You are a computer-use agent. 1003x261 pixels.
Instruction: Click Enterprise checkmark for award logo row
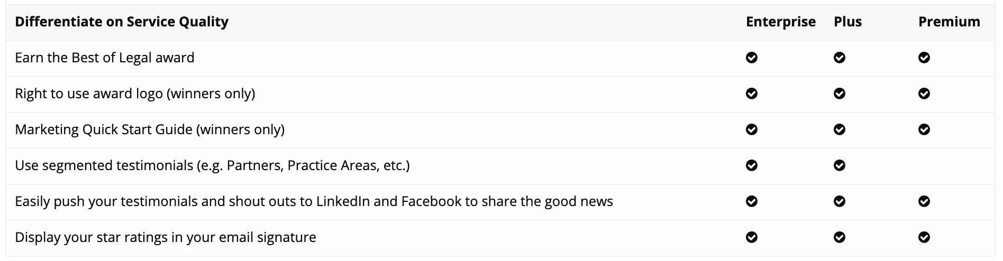pyautogui.click(x=751, y=94)
